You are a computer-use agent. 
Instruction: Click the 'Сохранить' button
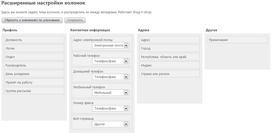(75, 20)
